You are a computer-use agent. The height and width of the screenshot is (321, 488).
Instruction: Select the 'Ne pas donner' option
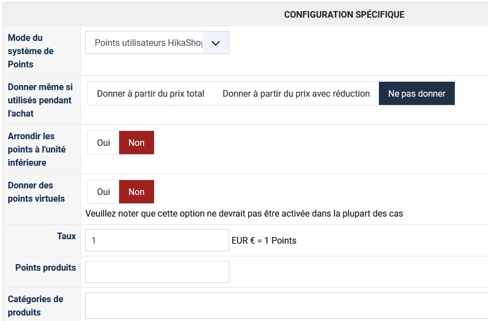pyautogui.click(x=417, y=94)
